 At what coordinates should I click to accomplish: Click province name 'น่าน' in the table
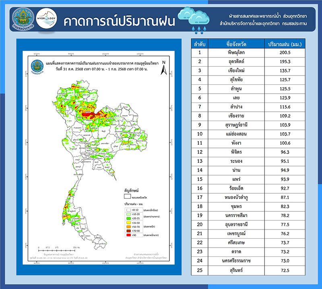pyautogui.click(x=236, y=170)
